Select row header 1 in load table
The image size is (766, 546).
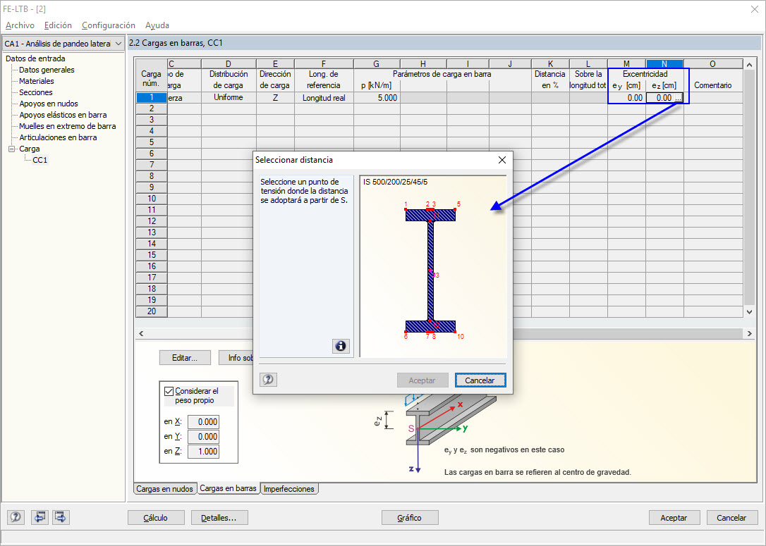click(x=152, y=98)
